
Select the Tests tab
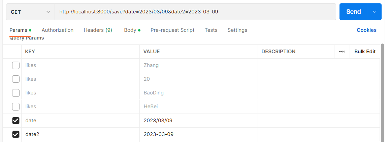click(211, 30)
